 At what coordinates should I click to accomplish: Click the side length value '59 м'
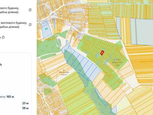[25, 108]
